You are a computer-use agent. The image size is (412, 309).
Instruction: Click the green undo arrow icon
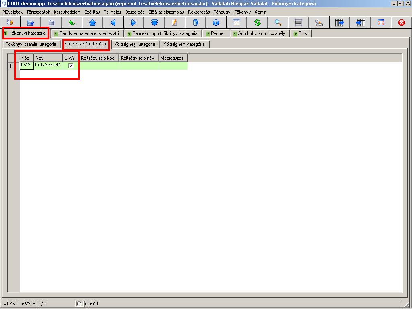click(x=72, y=23)
